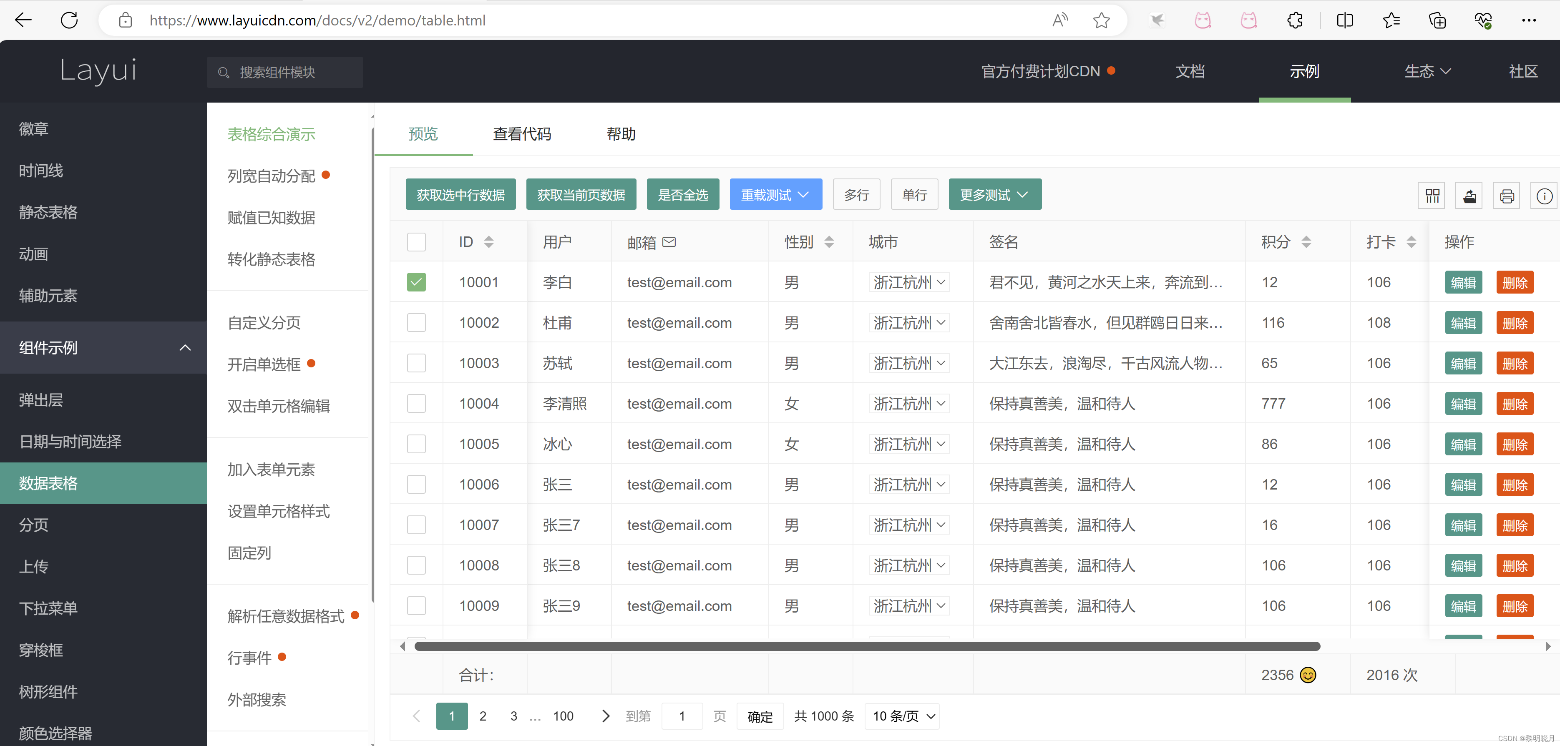
Task: Open city dropdown in row 10001
Action: (x=908, y=282)
